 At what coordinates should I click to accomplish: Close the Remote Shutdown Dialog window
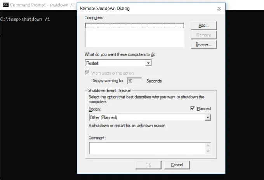(x=219, y=8)
